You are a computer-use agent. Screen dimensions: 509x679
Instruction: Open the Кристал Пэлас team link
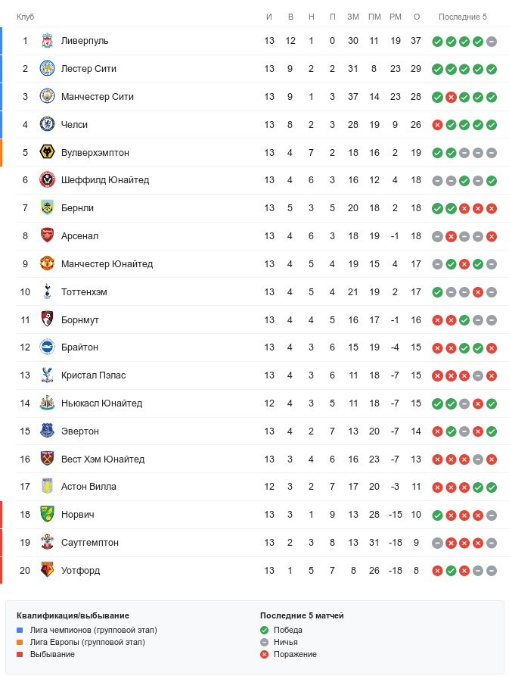pyautogui.click(x=94, y=375)
